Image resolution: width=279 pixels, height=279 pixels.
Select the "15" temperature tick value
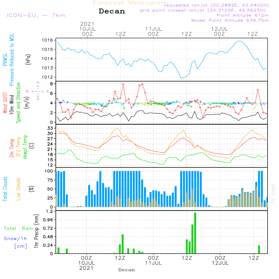coord(50,160)
